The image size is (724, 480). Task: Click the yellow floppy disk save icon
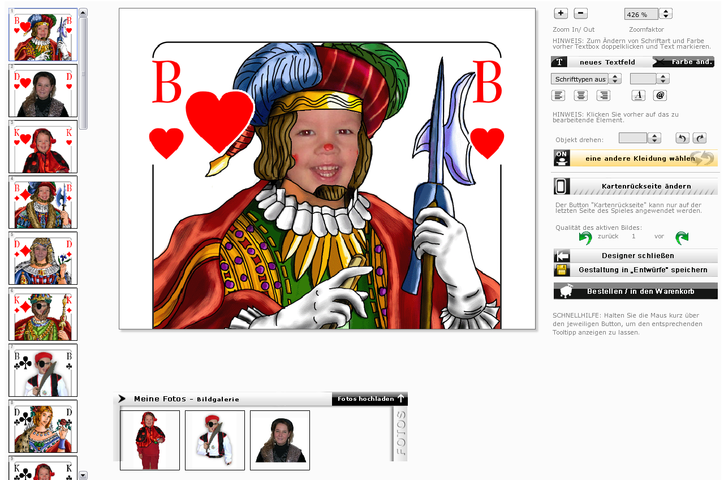coord(562,270)
